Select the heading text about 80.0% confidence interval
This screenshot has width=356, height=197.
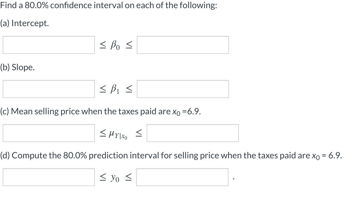coord(108,5)
